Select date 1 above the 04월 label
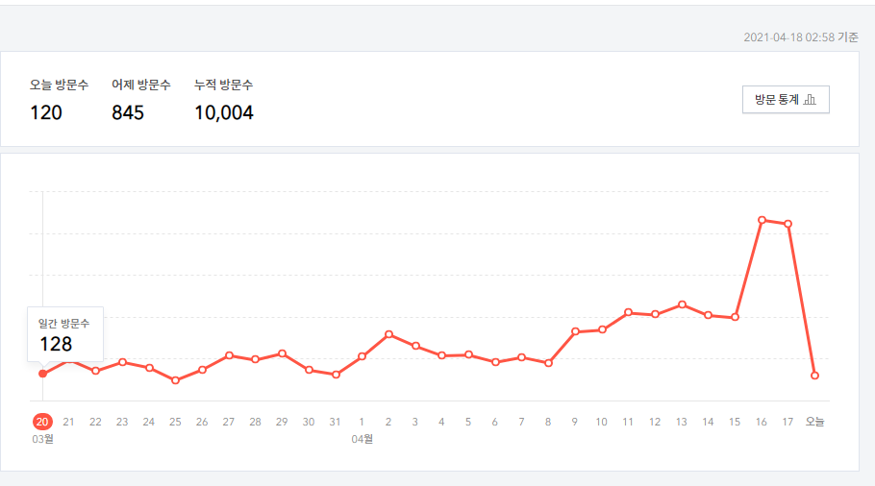The height and width of the screenshot is (486, 875). [x=362, y=422]
